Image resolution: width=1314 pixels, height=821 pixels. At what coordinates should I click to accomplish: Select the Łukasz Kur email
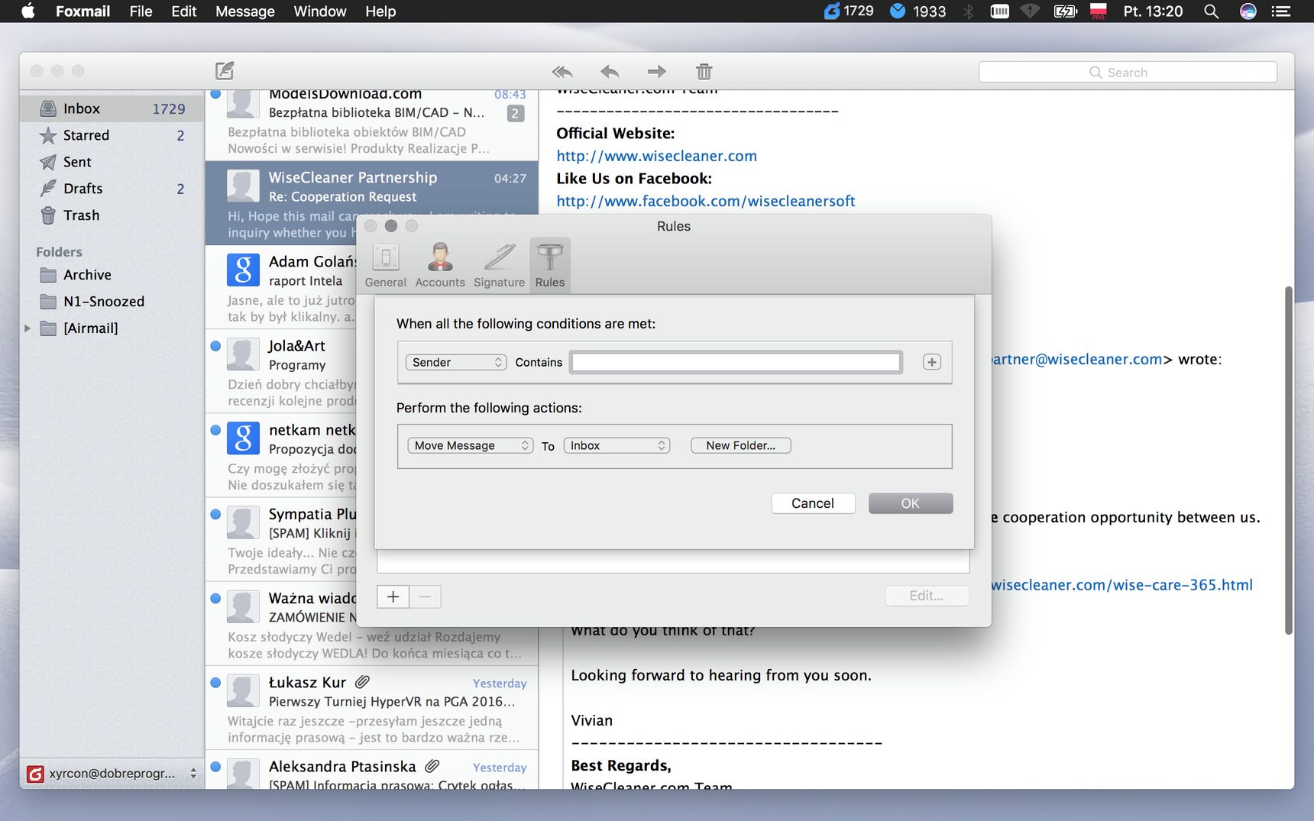coord(371,708)
